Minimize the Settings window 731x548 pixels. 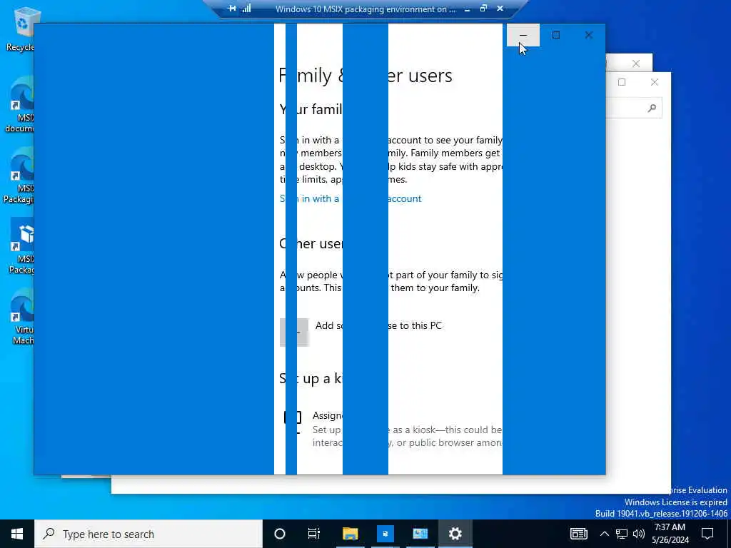(x=523, y=35)
